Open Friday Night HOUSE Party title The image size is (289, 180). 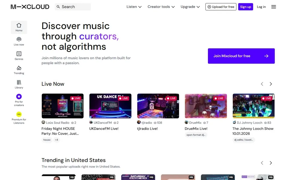(60, 131)
